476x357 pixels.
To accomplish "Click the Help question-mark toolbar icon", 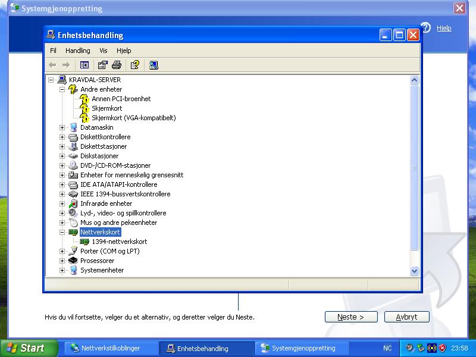I will pyautogui.click(x=135, y=65).
